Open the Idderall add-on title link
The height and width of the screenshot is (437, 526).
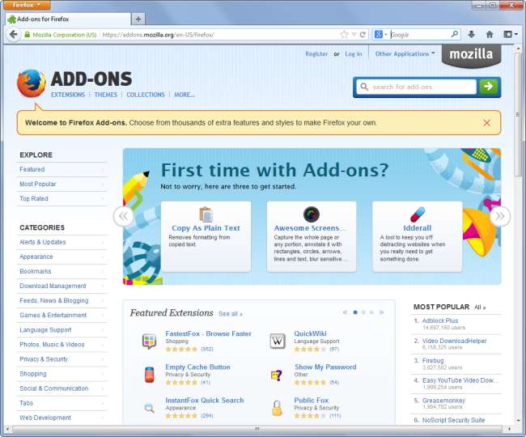click(x=417, y=228)
